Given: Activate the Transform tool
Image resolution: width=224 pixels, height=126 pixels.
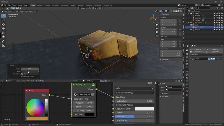Looking at the screenshot, I should click(3, 37).
